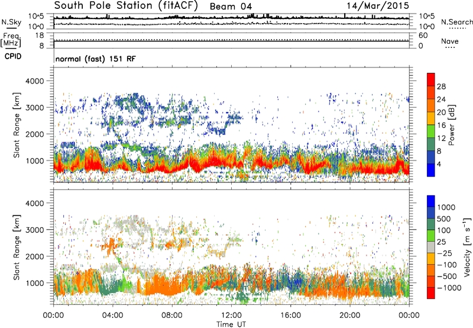The height and width of the screenshot is (328, 473).
Task: Click the light green segment of the velocity colorbar
Action: 431,236
